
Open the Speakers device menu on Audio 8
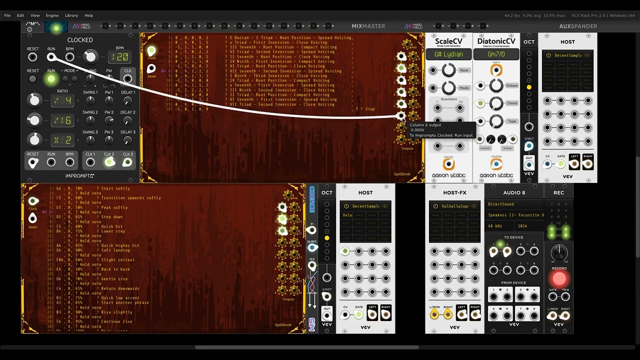[514, 215]
